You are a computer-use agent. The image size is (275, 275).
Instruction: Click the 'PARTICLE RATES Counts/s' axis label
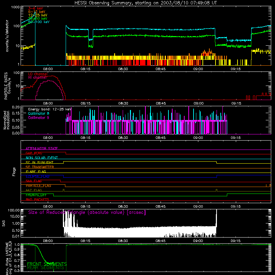(7, 86)
